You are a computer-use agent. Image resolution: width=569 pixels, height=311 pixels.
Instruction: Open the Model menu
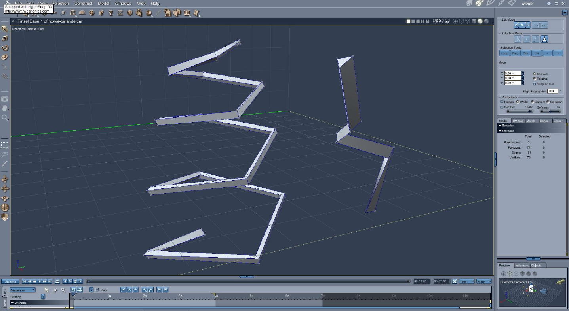(x=103, y=3)
